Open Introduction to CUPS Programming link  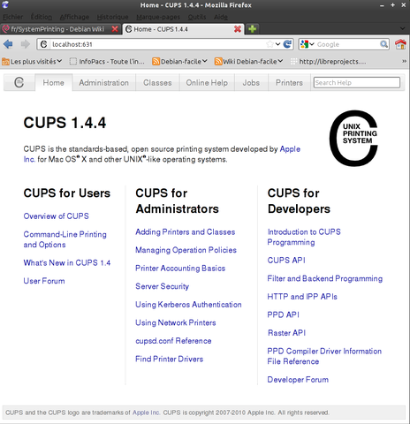(304, 237)
